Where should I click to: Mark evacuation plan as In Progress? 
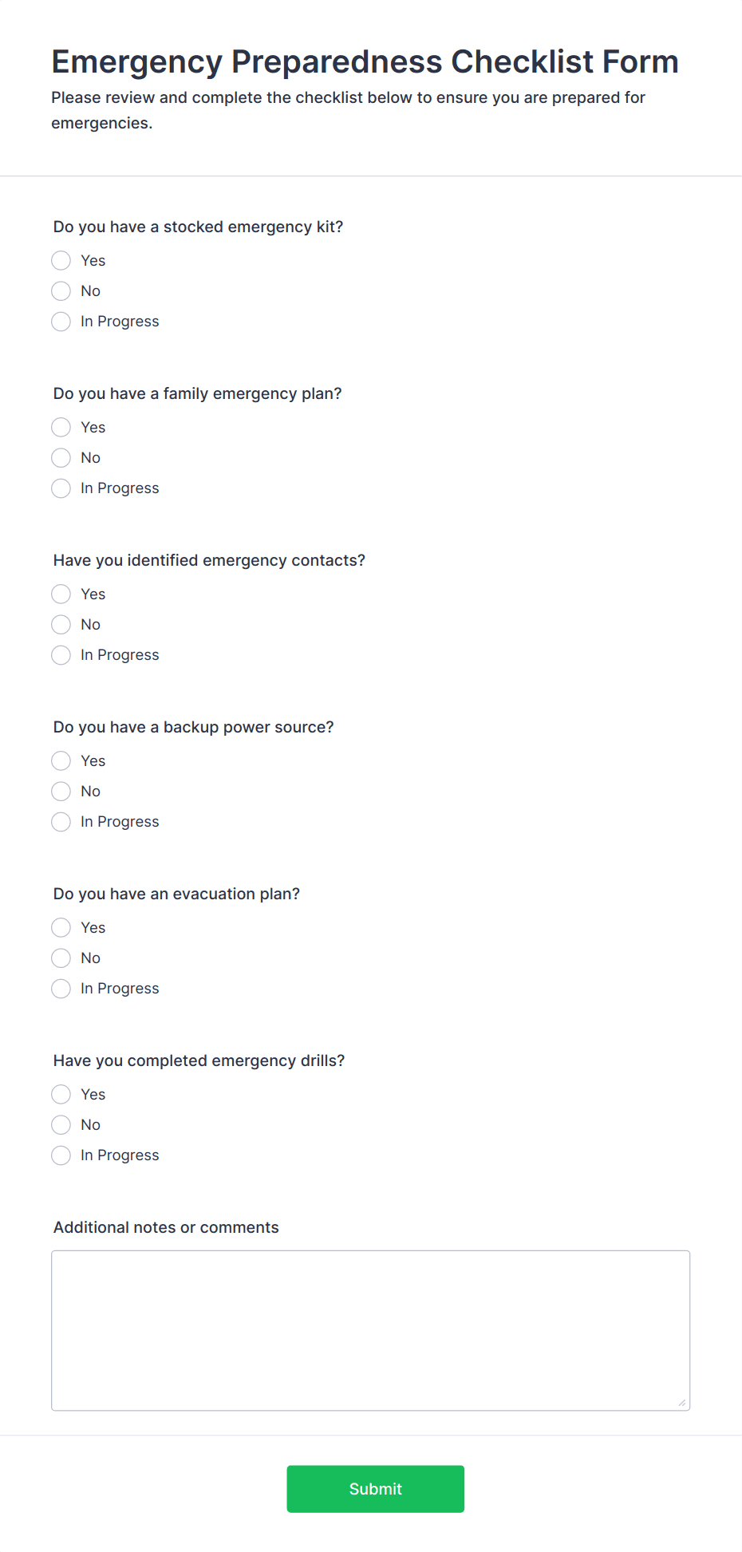(x=61, y=989)
